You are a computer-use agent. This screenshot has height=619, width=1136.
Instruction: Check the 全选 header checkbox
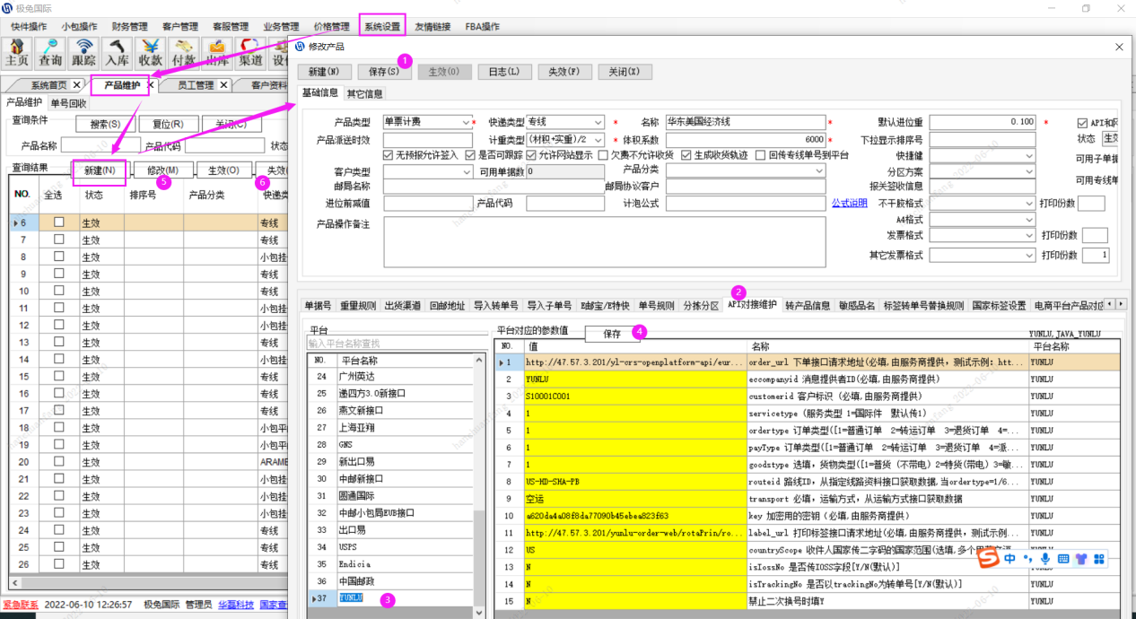(x=52, y=195)
